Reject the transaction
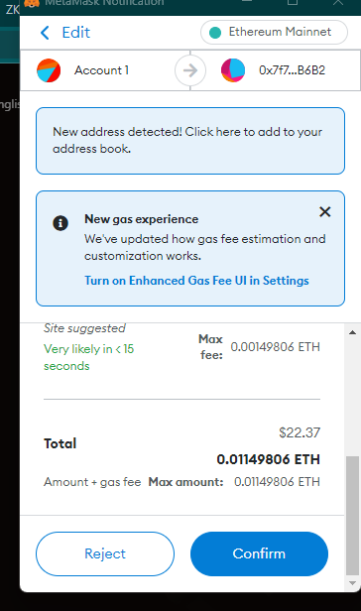 (105, 553)
